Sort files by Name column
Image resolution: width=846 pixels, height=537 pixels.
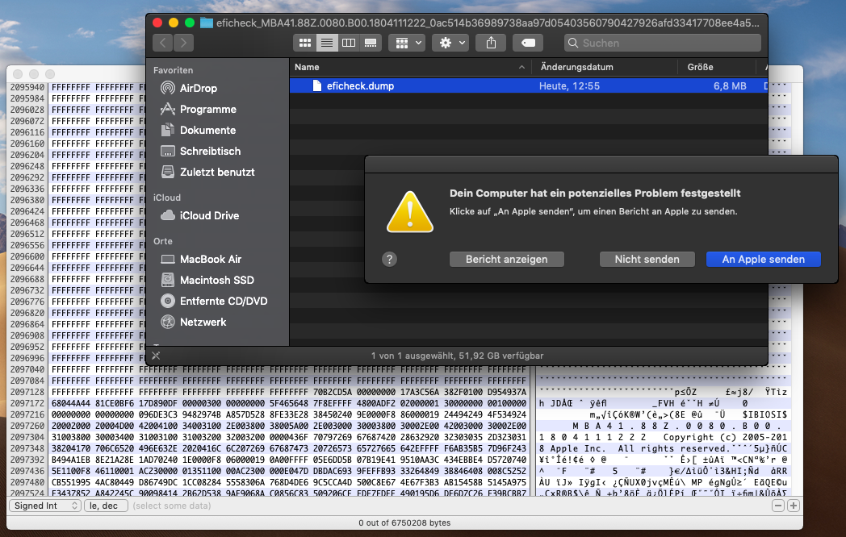click(410, 67)
